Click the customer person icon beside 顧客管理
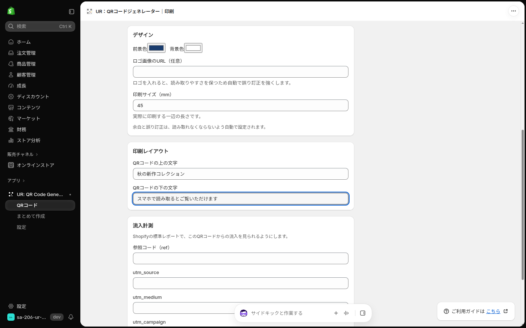The image size is (526, 328). [x=11, y=75]
